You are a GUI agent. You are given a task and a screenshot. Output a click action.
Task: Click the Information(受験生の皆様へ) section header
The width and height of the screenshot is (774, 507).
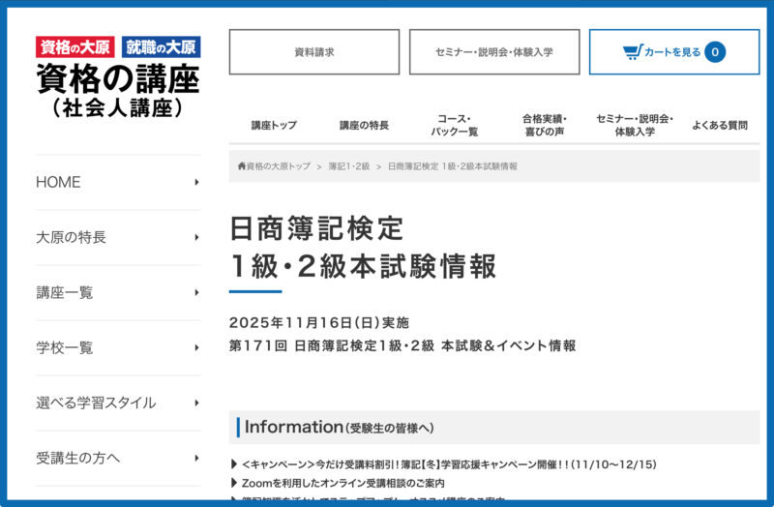(494, 427)
